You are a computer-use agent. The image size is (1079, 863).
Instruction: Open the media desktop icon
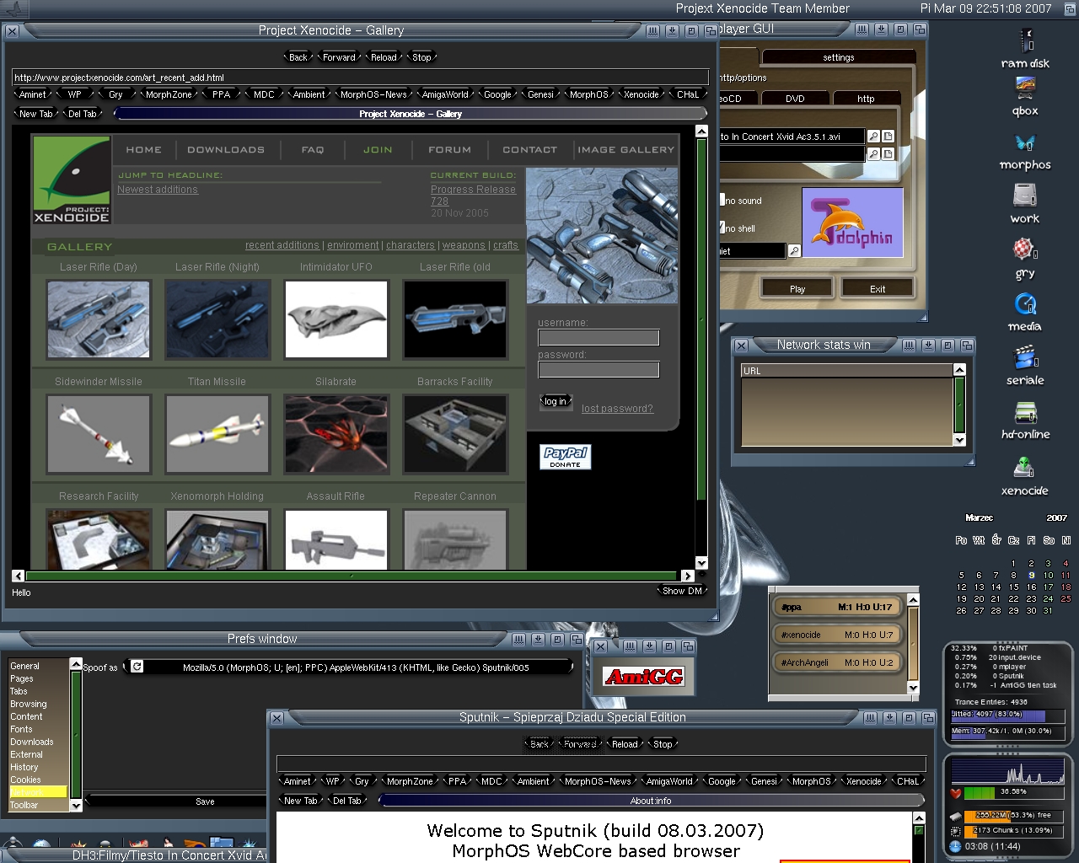coord(1025,313)
